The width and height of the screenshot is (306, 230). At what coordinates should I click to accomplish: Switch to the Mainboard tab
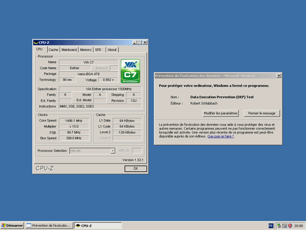click(x=69, y=50)
